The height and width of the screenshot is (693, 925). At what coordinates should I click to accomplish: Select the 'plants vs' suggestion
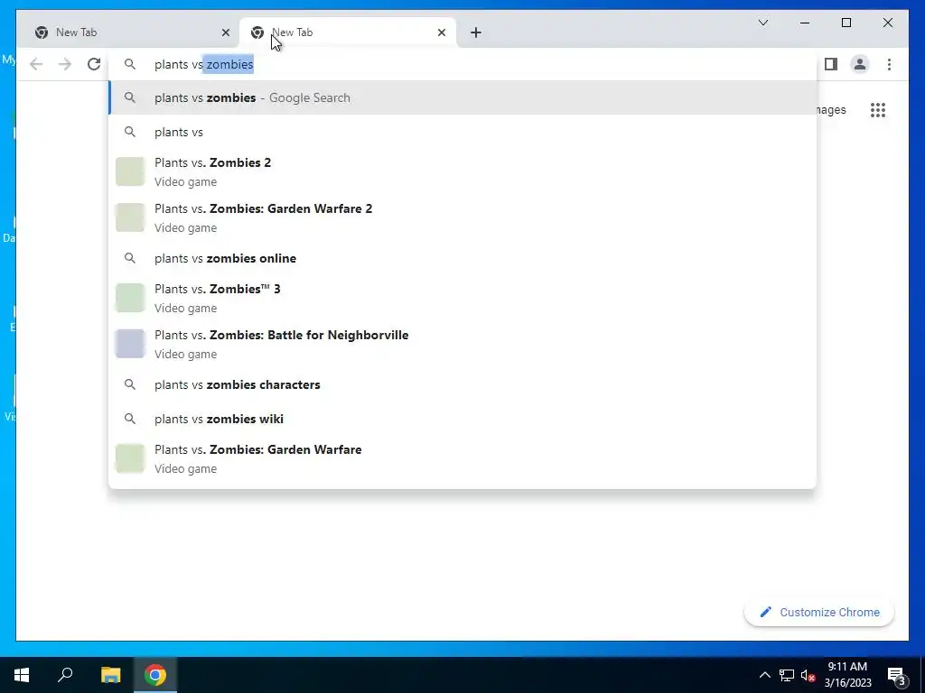click(462, 132)
